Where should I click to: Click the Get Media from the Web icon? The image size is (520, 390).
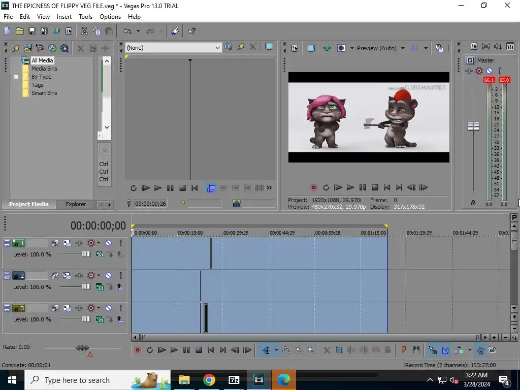64,48
